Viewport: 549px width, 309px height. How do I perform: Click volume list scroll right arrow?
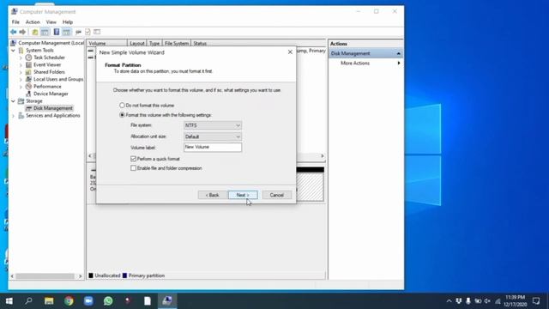click(323, 156)
